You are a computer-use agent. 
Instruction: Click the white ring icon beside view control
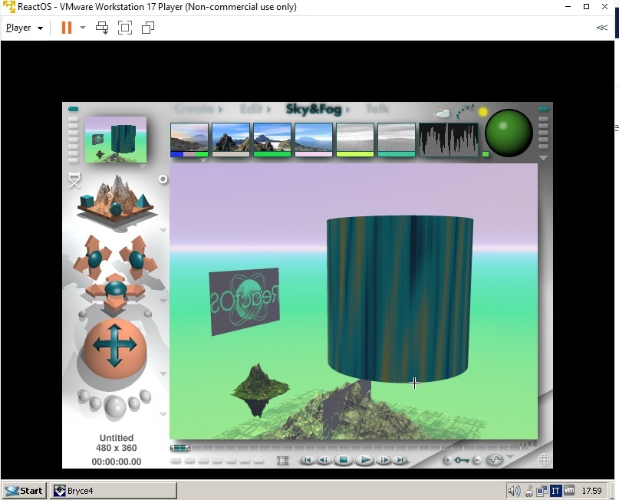click(163, 179)
